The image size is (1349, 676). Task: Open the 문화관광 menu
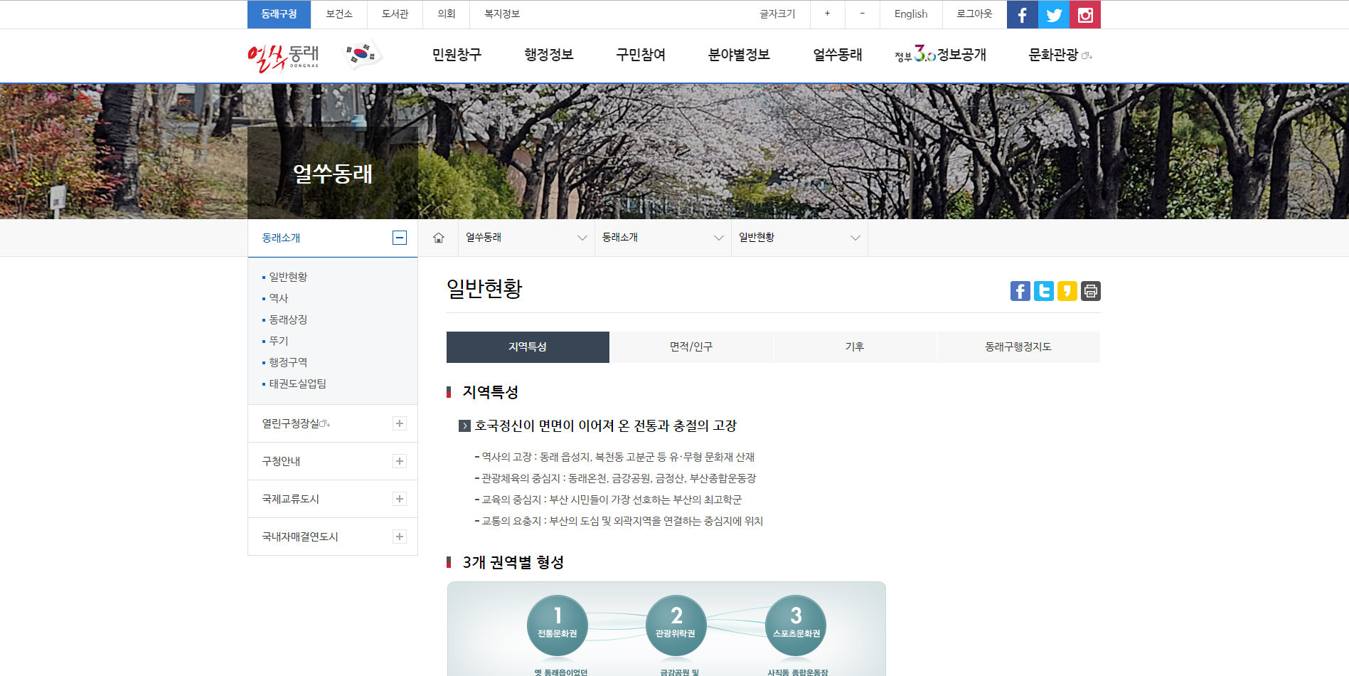point(1054,55)
